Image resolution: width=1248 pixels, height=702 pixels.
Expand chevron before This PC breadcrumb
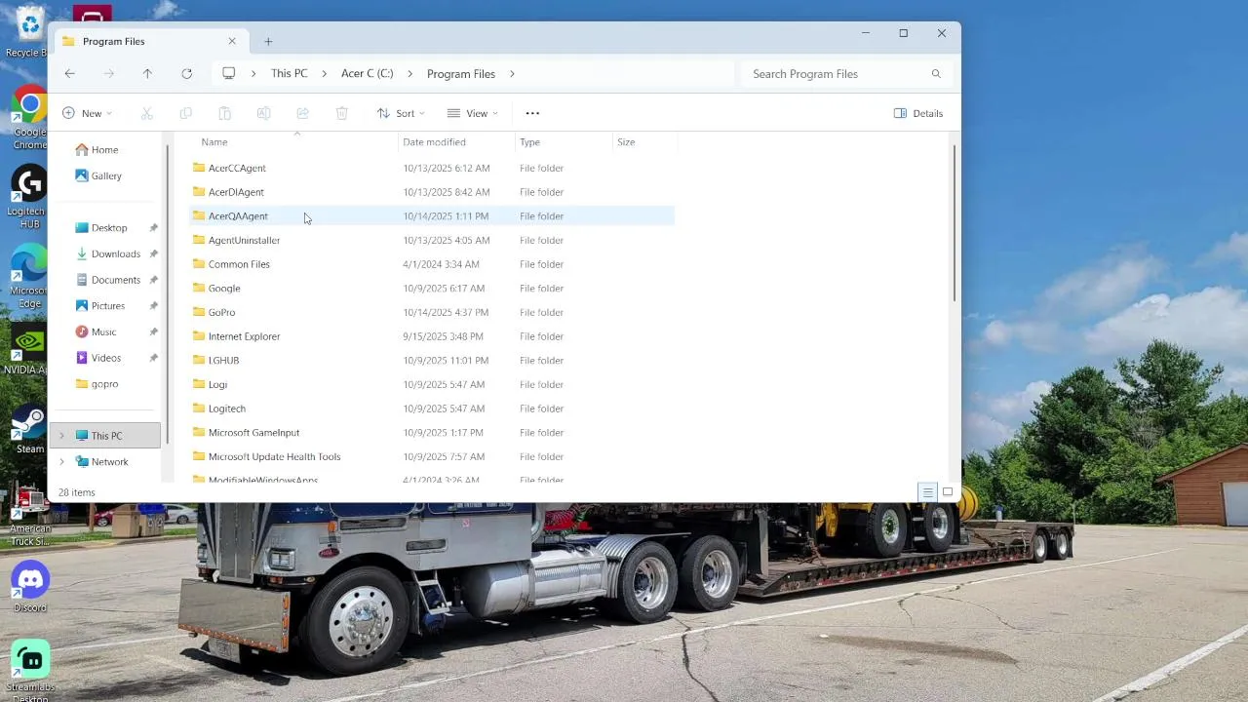point(254,74)
